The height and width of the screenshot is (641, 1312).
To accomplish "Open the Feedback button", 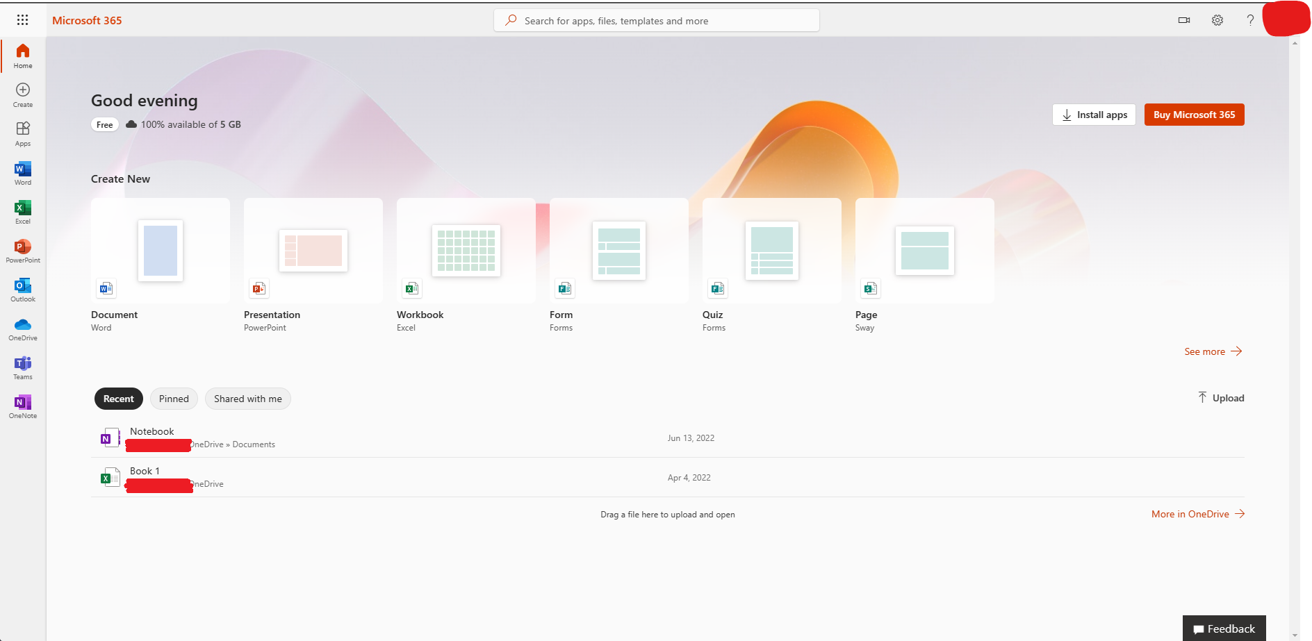I will (1224, 628).
